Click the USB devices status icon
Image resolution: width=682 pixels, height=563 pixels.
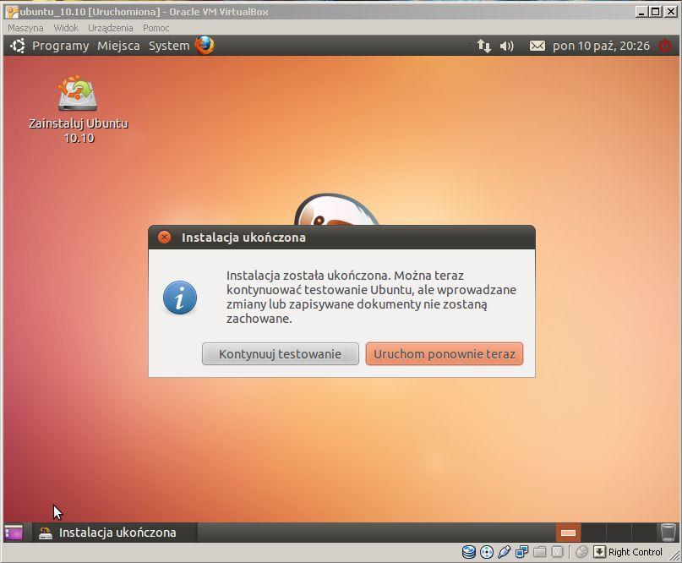(x=505, y=552)
